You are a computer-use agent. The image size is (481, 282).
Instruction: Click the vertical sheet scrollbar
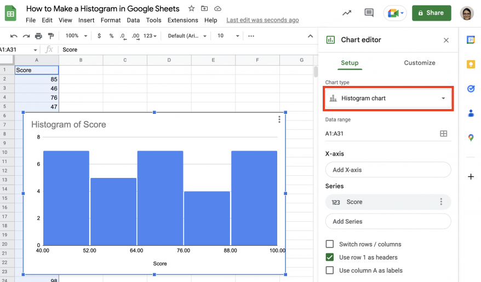[316, 72]
